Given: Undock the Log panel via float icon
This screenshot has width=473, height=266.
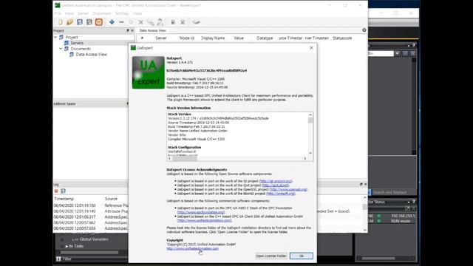Looking at the screenshot, I should coord(361,184).
